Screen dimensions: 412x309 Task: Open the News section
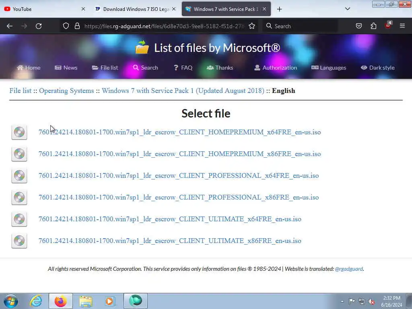(x=66, y=68)
